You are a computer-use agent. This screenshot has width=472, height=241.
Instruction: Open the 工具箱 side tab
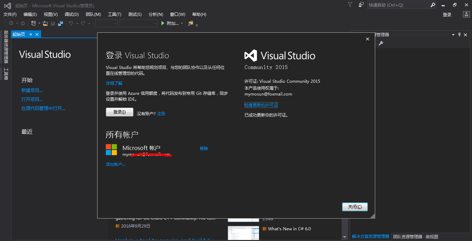6,73
